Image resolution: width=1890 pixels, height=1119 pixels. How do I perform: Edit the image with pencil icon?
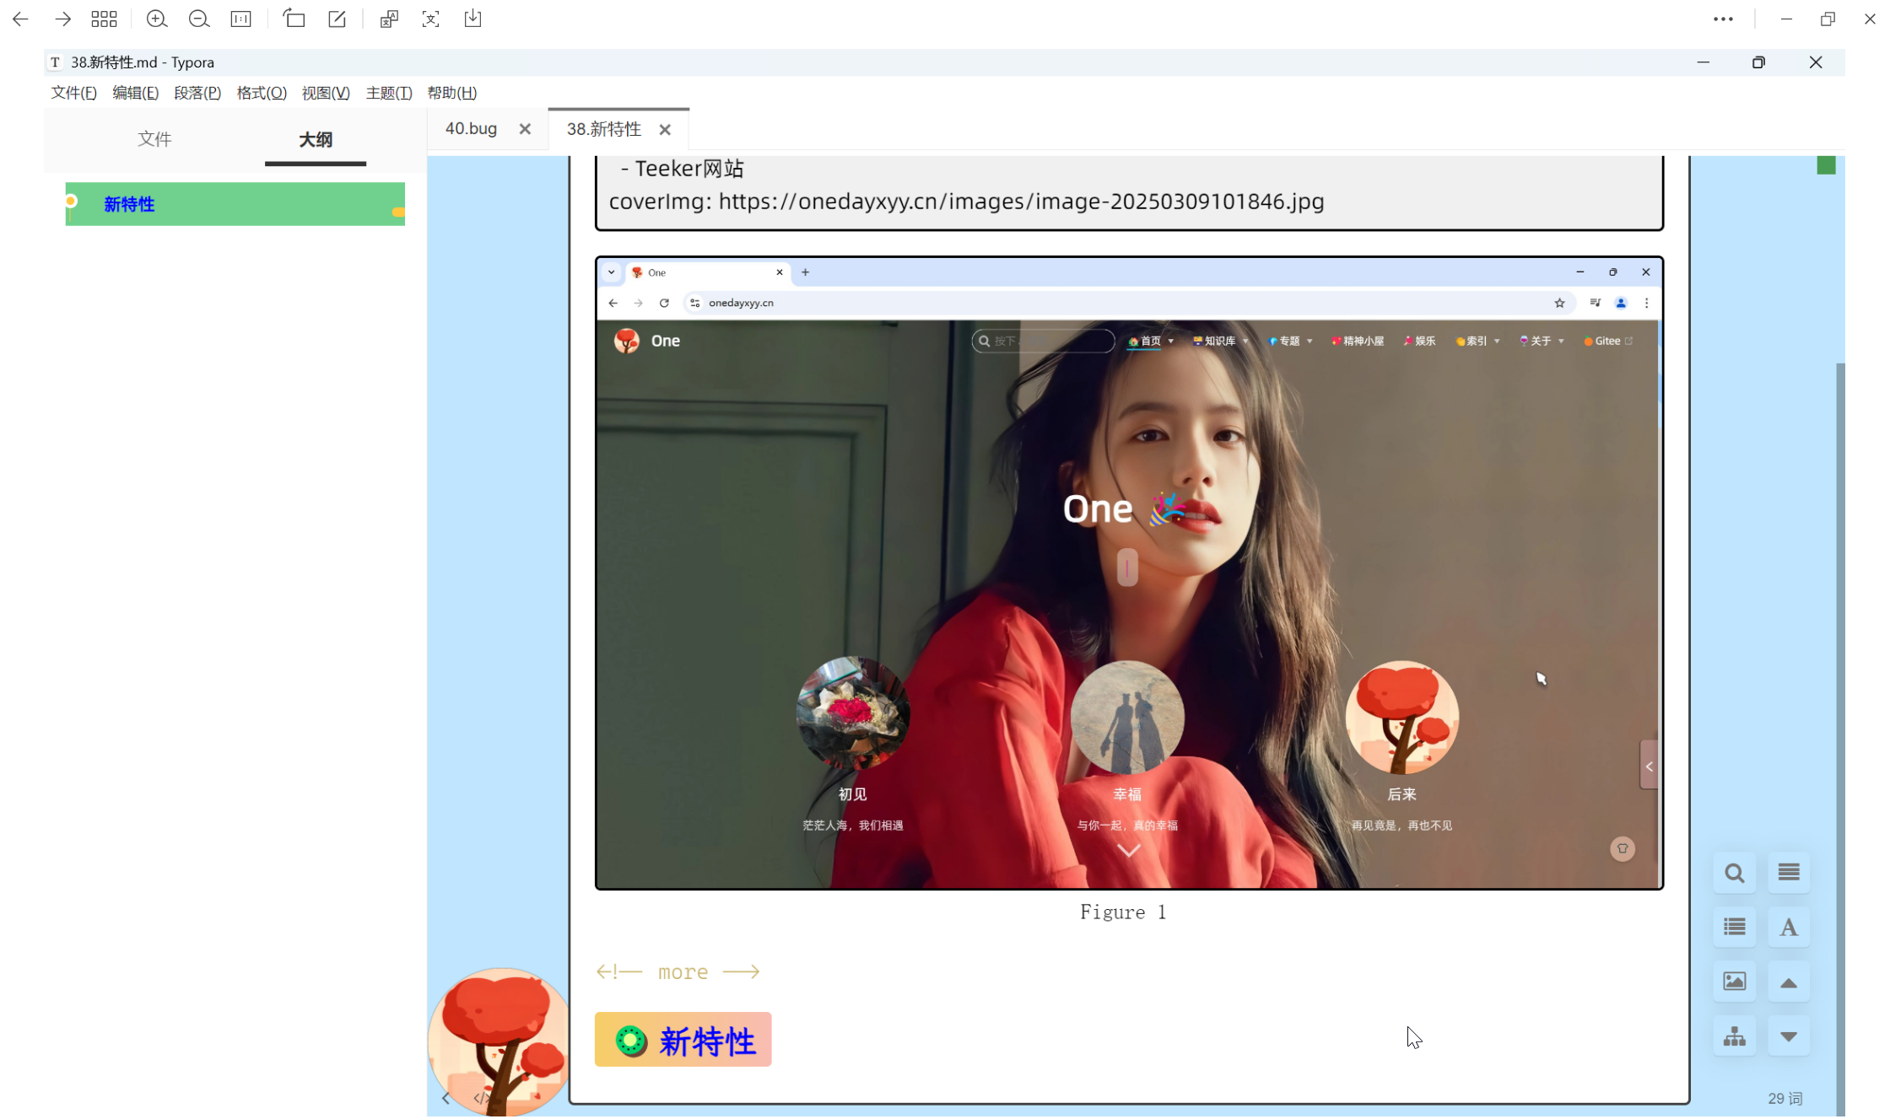pos(337,19)
